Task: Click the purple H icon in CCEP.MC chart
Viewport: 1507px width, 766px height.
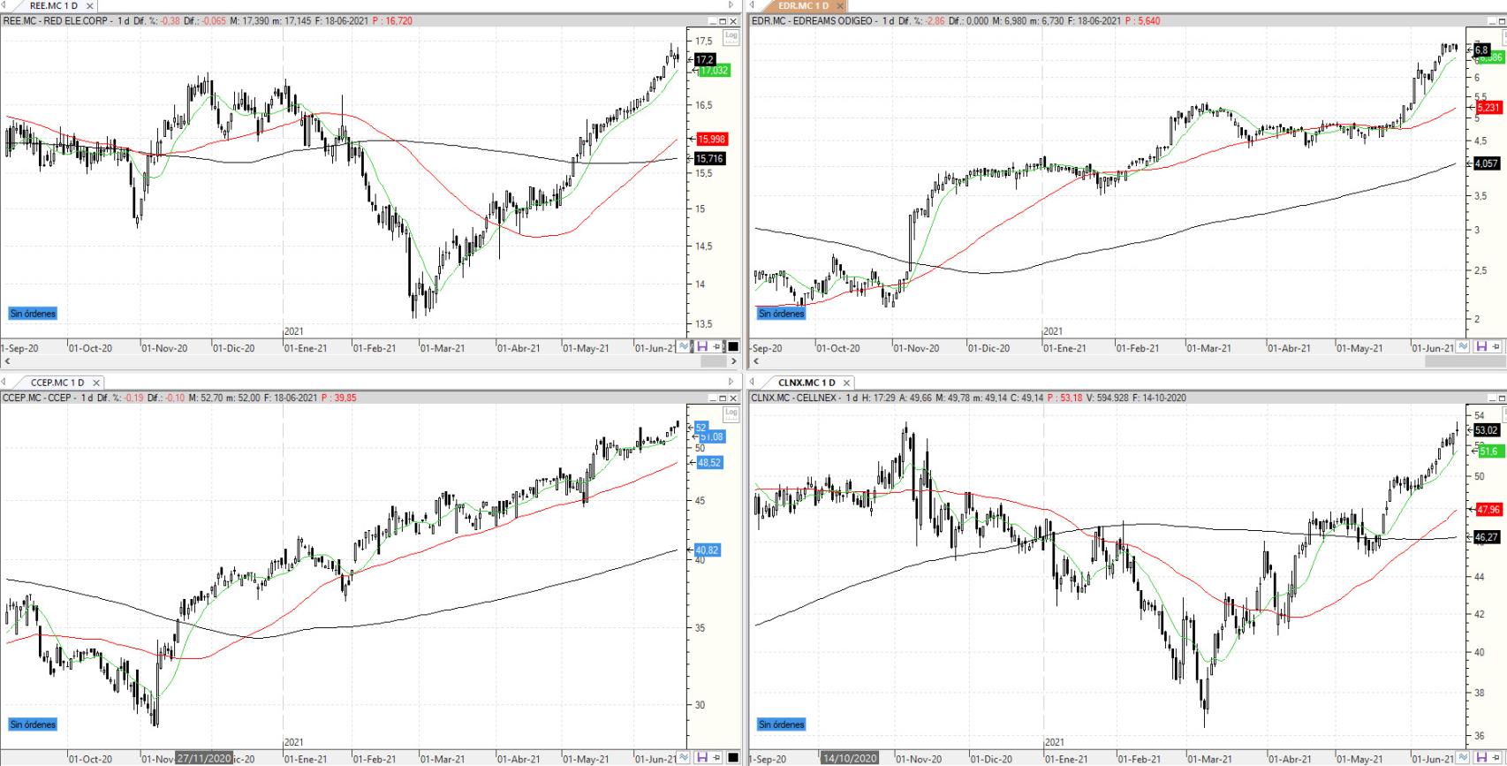Action: tap(702, 758)
